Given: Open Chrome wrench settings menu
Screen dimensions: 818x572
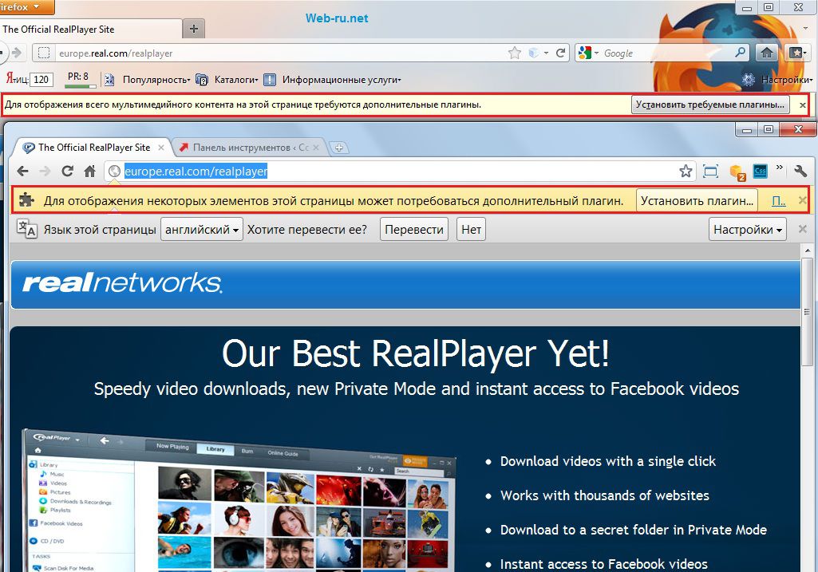Looking at the screenshot, I should (x=800, y=171).
